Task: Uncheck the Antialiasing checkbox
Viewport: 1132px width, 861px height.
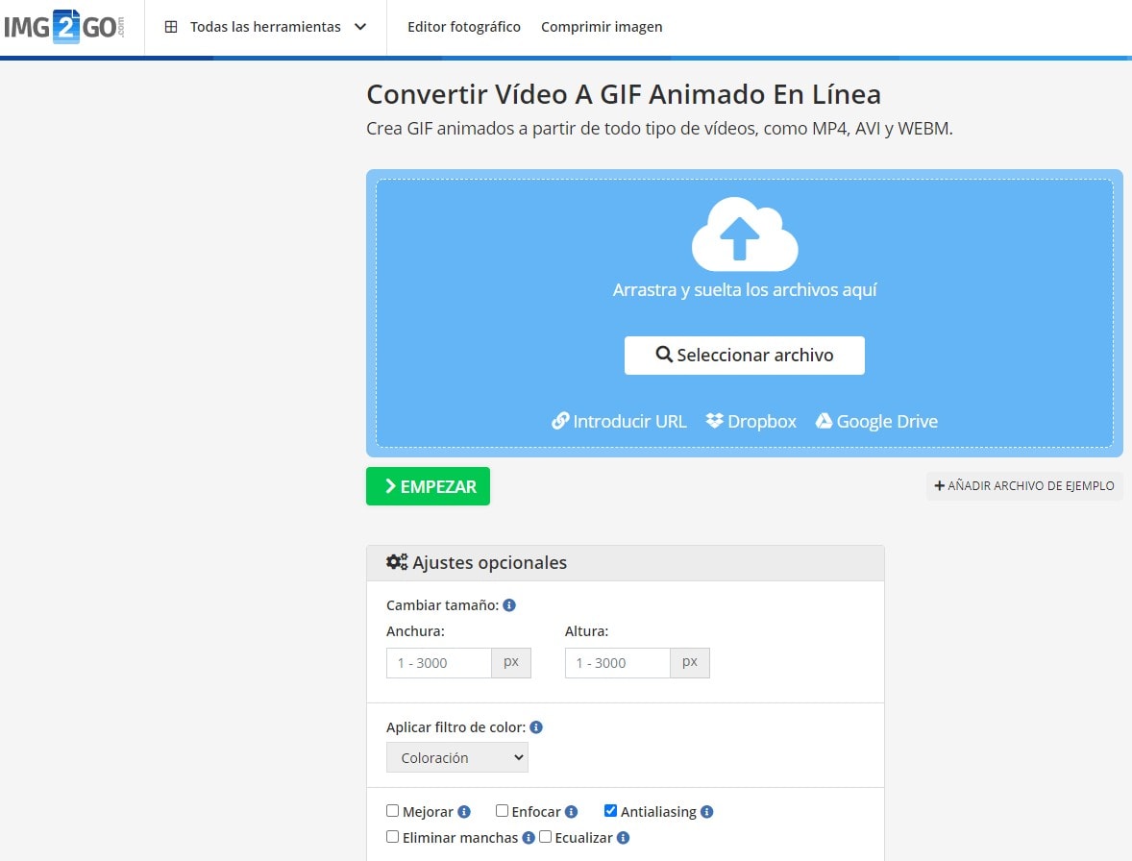Action: (611, 811)
